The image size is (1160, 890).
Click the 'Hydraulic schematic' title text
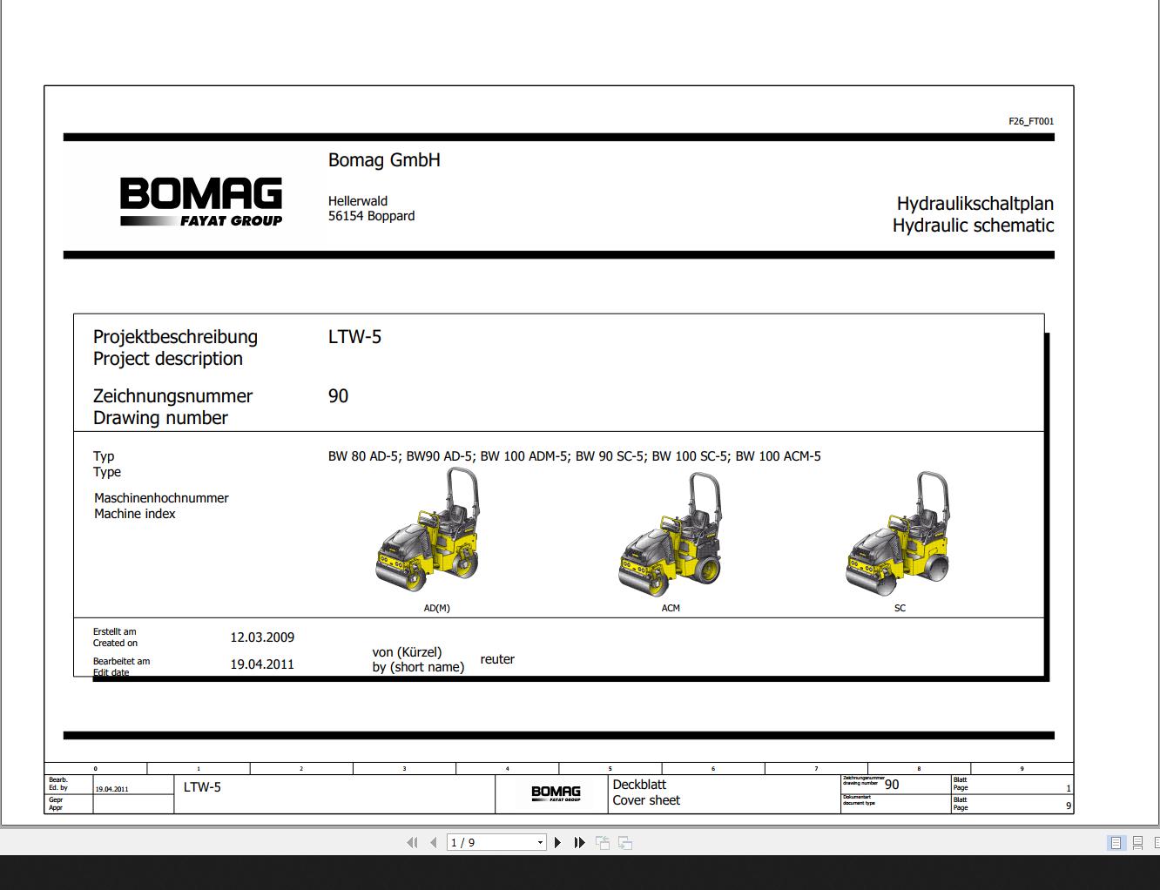(x=973, y=226)
